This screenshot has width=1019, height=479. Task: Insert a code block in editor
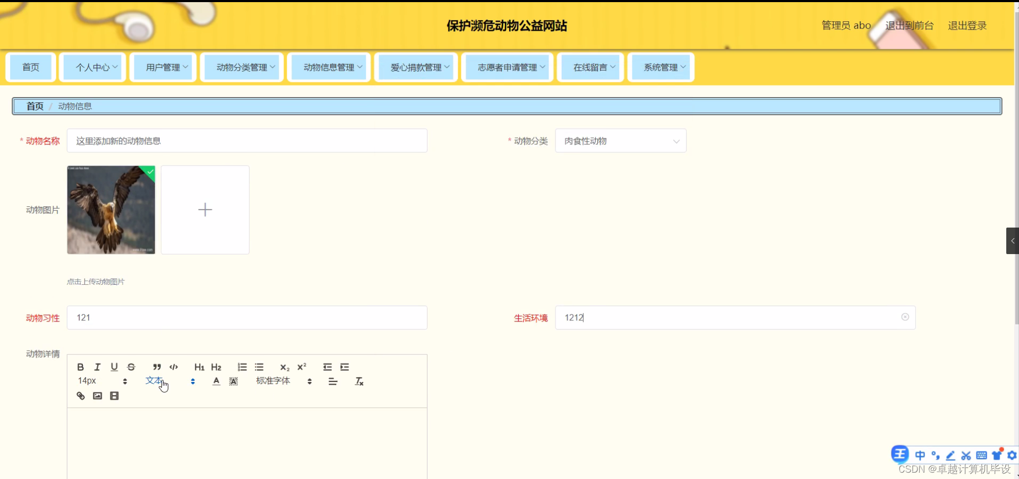tap(174, 367)
